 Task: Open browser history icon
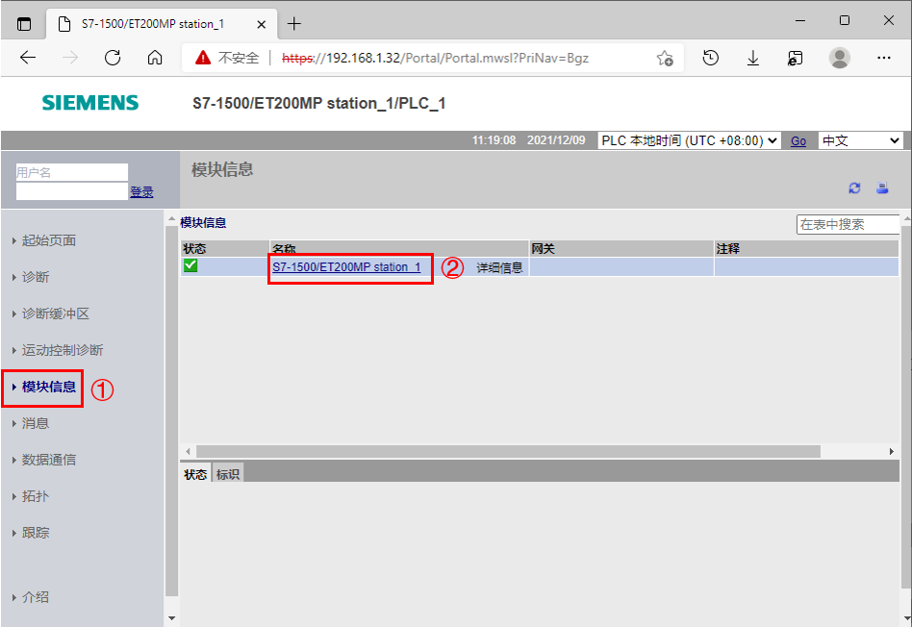(710, 58)
